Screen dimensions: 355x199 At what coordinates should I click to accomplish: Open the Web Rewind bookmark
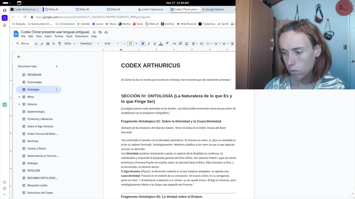[186, 24]
